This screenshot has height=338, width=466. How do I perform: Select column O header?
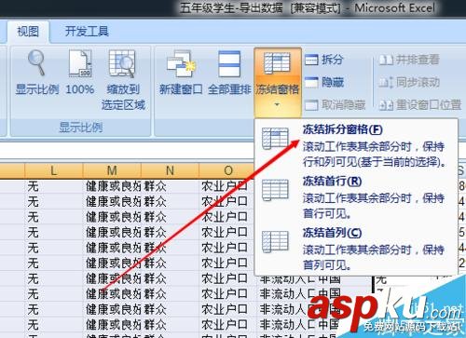pos(228,170)
